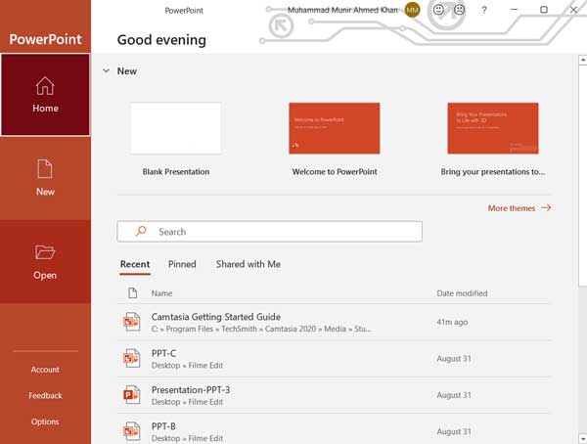This screenshot has height=444, width=587.
Task: Select Open in the sidebar
Action: 45,261
